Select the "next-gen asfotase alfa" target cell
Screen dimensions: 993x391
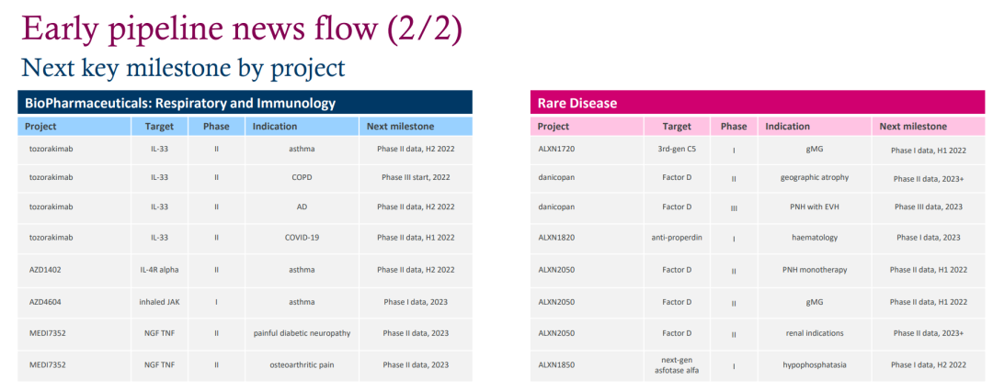coord(677,365)
